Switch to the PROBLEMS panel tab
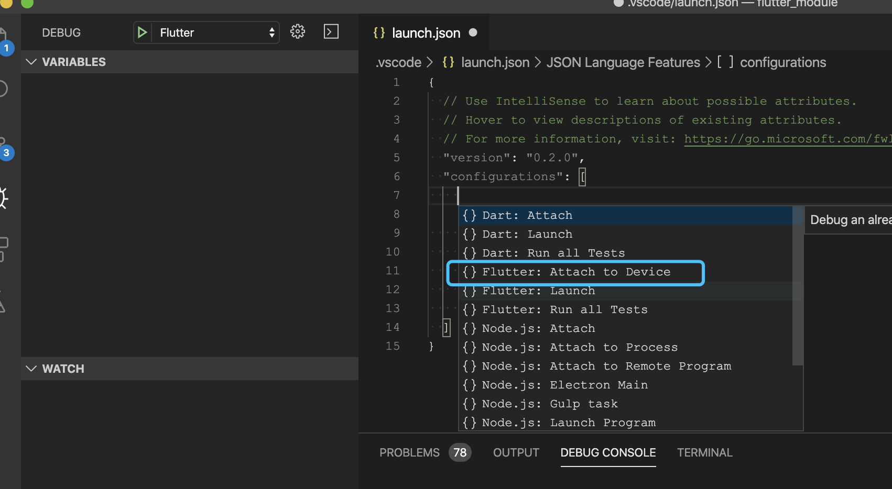The height and width of the screenshot is (489, 892). [409, 452]
